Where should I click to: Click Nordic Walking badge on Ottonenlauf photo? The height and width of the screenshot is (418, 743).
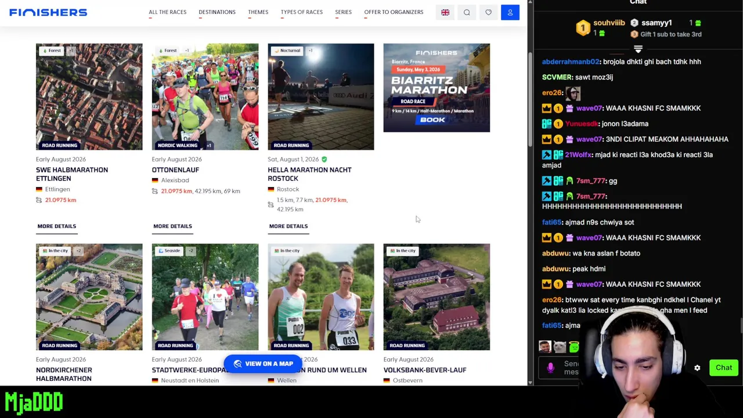pos(178,145)
